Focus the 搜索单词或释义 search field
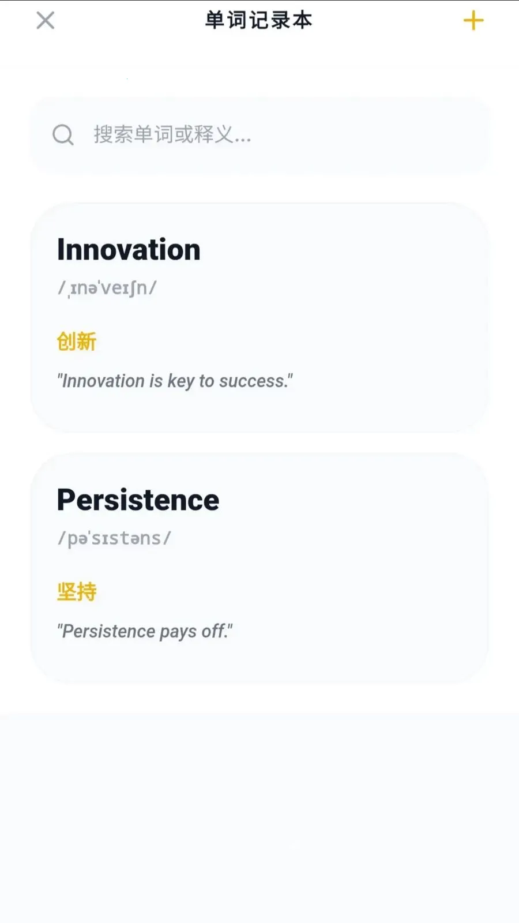 (259, 135)
